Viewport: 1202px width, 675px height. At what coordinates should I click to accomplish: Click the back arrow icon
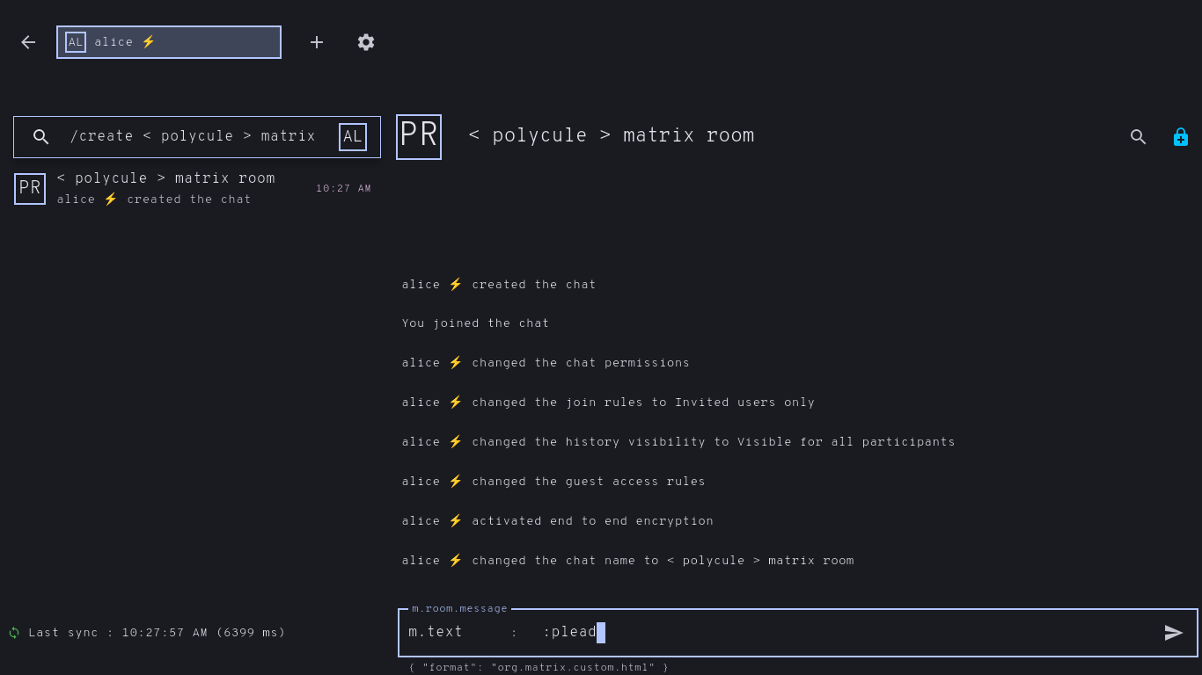[x=28, y=42]
